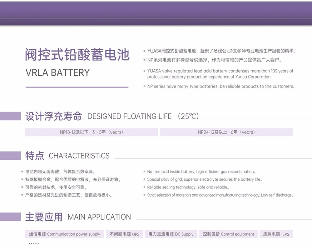Image resolution: width=312 pixels, height=250 pixels.
Task: Click the Chinese heading 阀控式铅酸蓄电池
Action: (77, 54)
